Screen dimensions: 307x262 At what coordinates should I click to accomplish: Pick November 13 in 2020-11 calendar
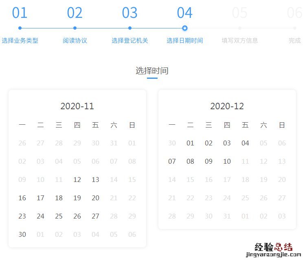pos(95,180)
